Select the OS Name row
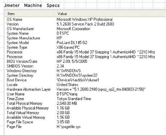166x135 pixels. point(85,19)
